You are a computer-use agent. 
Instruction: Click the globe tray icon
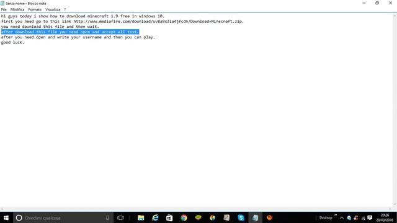pyautogui.click(x=349, y=217)
